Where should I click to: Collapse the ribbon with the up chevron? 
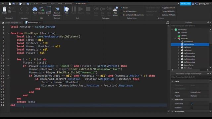coord(179,4)
